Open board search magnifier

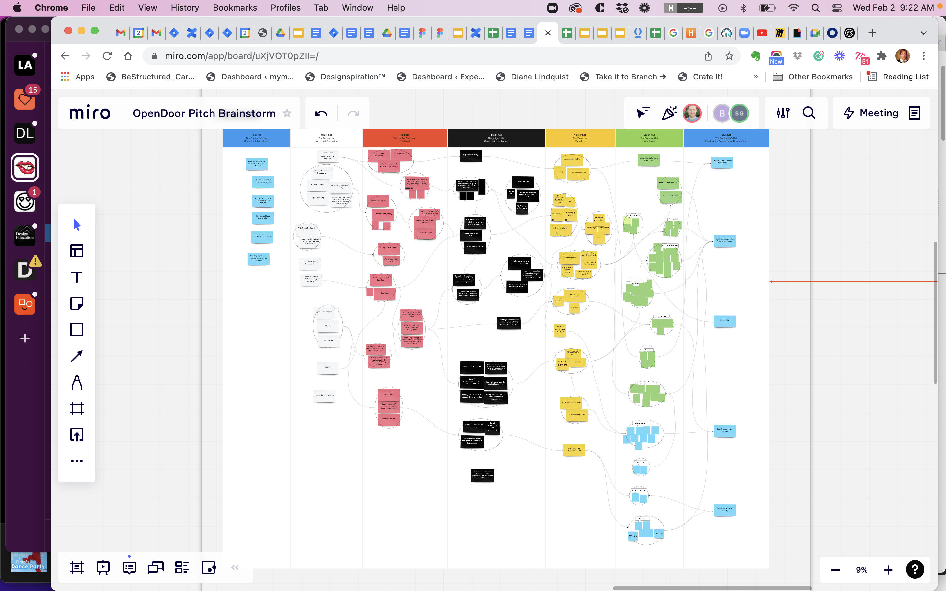pyautogui.click(x=809, y=113)
